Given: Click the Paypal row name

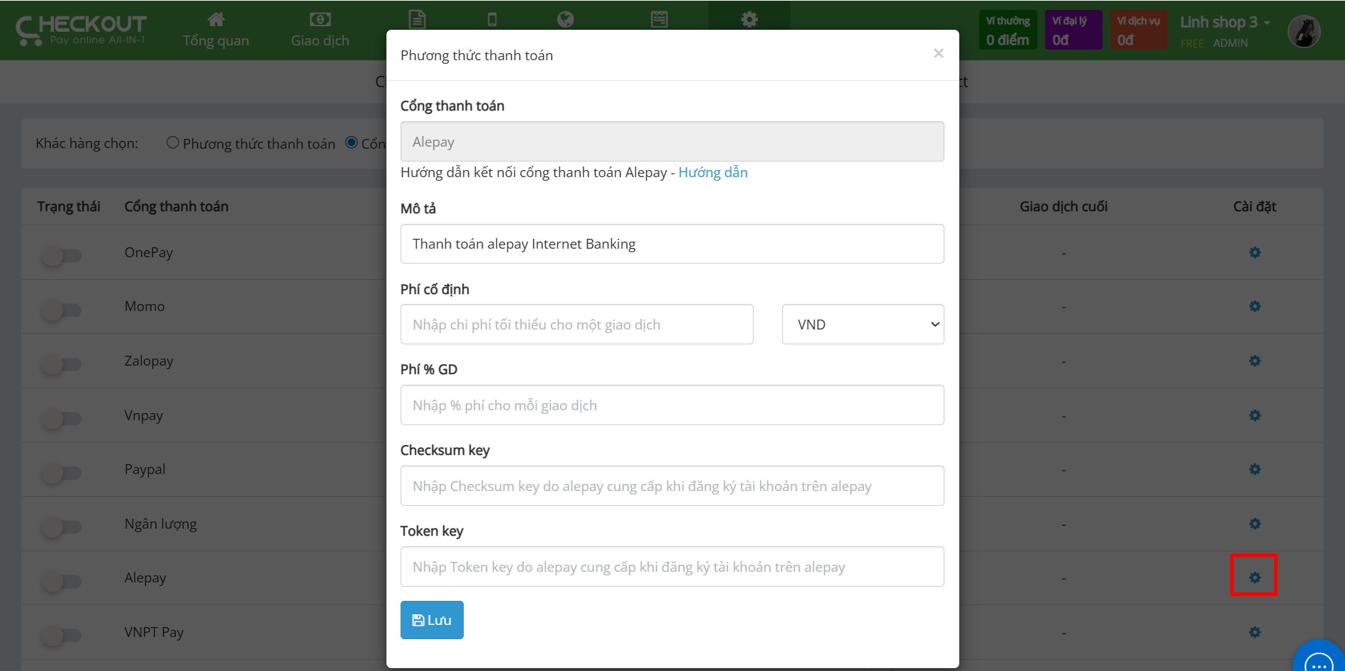Looking at the screenshot, I should click(145, 470).
